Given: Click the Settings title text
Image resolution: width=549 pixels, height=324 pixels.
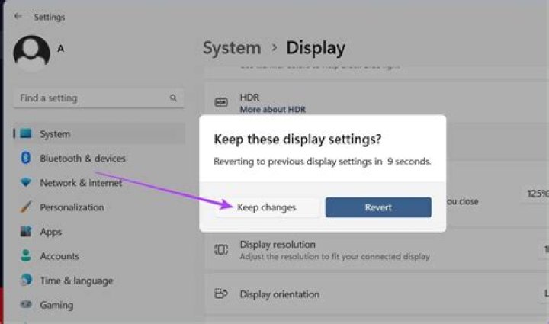Looking at the screenshot, I should tap(50, 17).
